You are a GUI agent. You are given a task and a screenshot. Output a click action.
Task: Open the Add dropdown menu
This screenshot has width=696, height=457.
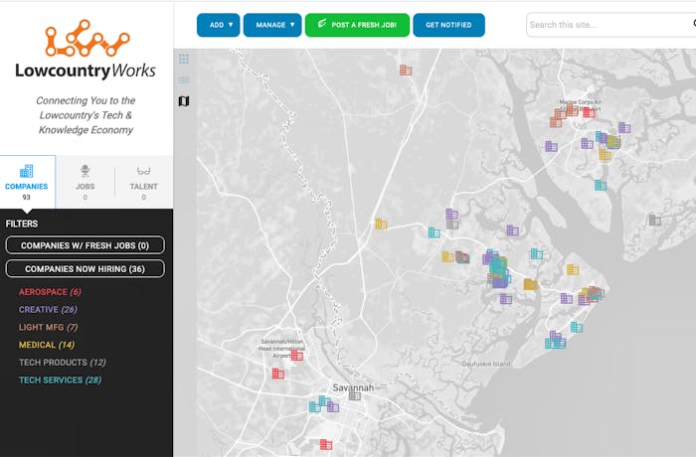click(x=218, y=25)
